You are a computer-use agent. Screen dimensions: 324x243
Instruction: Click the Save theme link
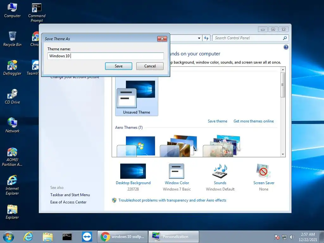217,121
